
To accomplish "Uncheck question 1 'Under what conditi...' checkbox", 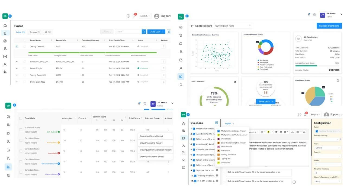I will coord(194,129).
